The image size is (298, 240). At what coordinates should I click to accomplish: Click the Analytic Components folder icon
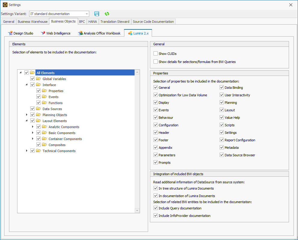(44, 127)
